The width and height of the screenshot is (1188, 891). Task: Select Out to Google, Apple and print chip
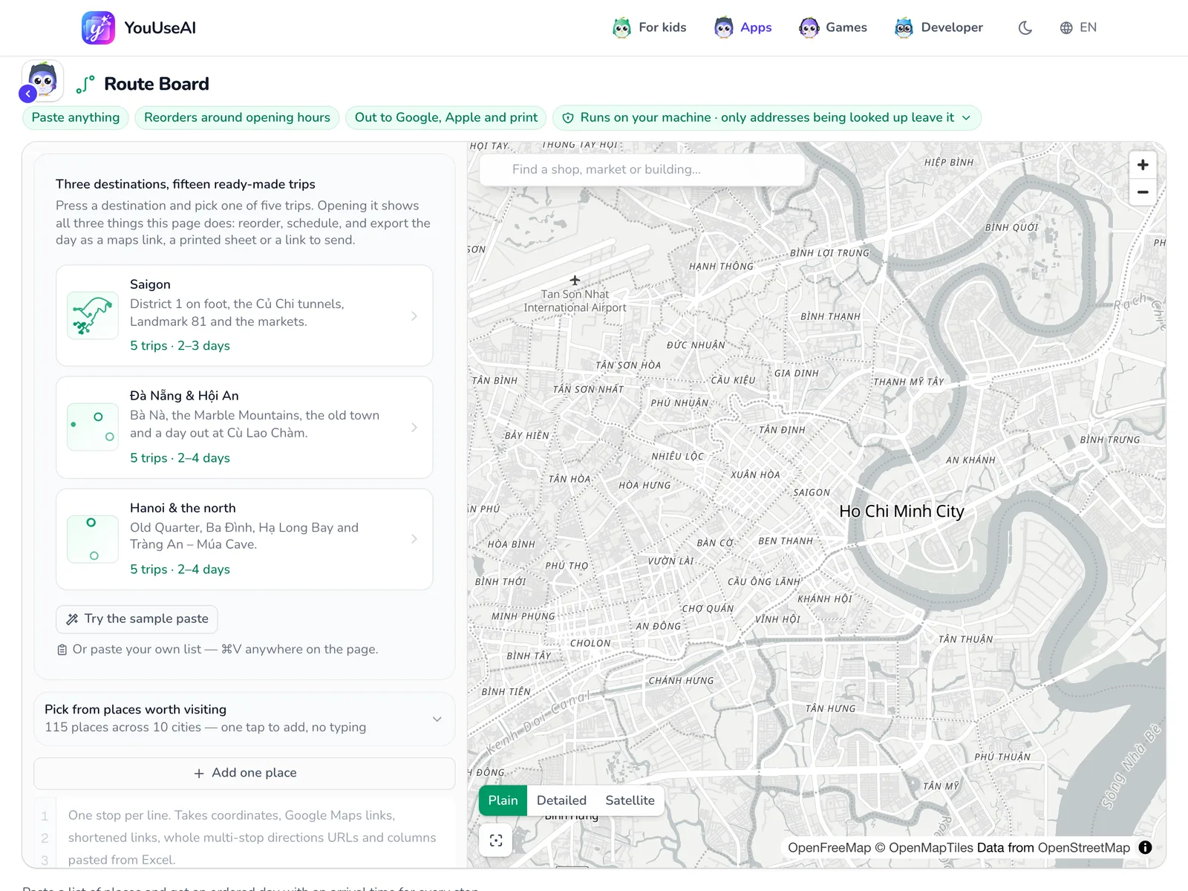(x=446, y=117)
